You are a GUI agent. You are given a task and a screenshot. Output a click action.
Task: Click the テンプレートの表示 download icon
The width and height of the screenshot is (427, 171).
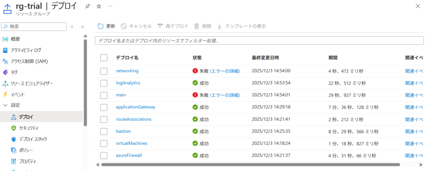(220, 26)
